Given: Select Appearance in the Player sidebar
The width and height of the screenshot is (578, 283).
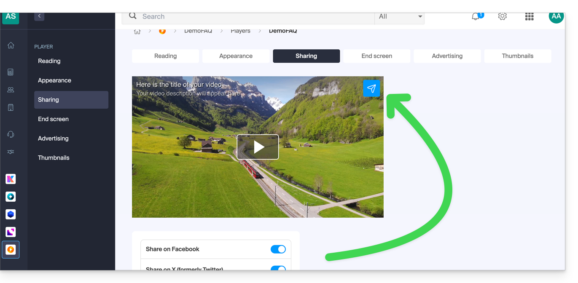Looking at the screenshot, I should coord(54,80).
